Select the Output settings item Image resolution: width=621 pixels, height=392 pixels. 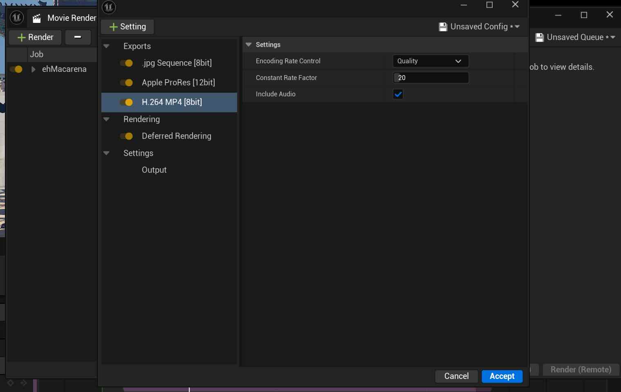pyautogui.click(x=154, y=170)
